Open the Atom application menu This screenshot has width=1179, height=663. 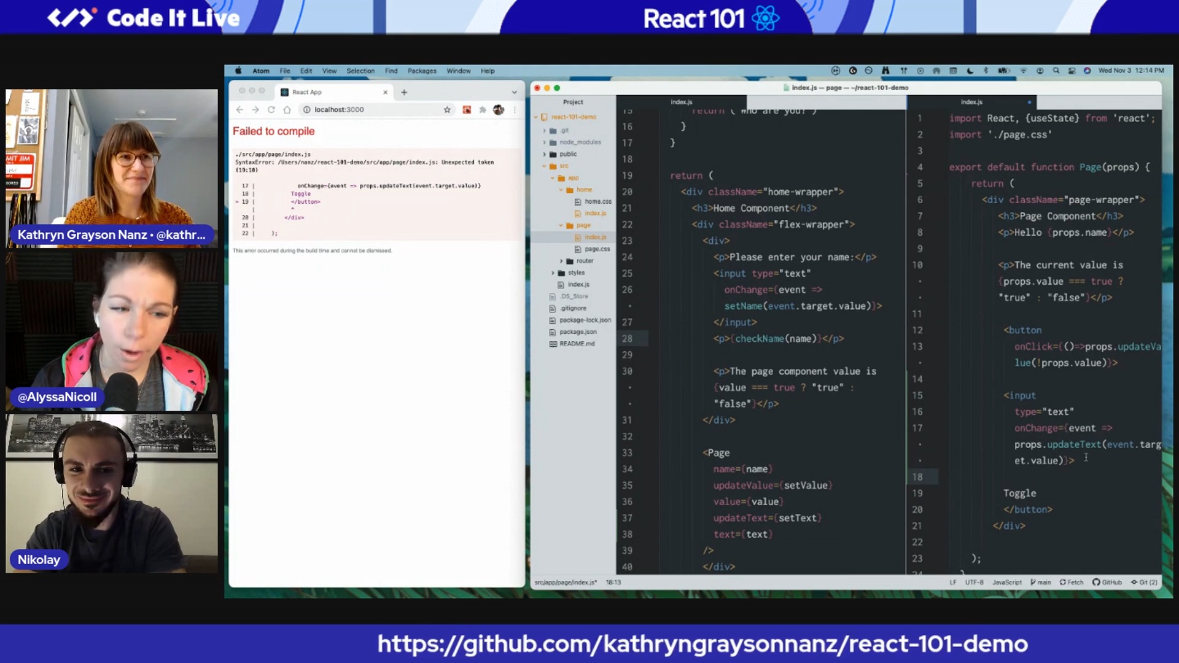pyautogui.click(x=261, y=71)
